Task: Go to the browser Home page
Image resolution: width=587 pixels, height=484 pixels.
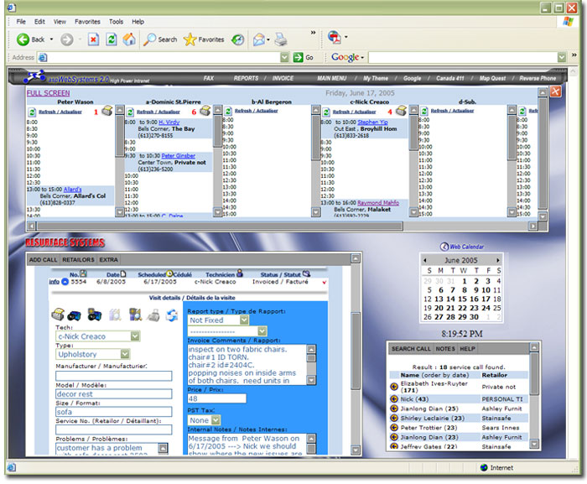Action: click(129, 39)
